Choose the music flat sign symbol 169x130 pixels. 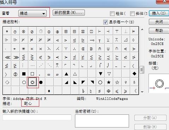pos(83,91)
